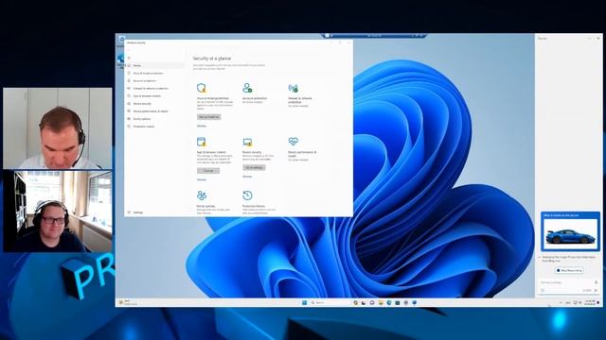Click Turn on under App & browser control
The image size is (606, 340).
click(208, 171)
